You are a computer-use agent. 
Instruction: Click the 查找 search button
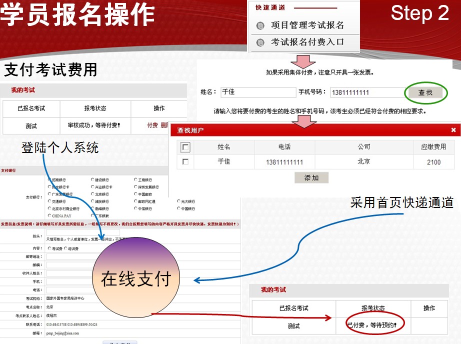pos(424,92)
